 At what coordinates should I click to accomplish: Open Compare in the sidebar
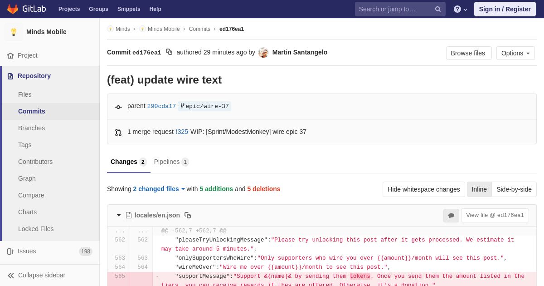pyautogui.click(x=51, y=195)
